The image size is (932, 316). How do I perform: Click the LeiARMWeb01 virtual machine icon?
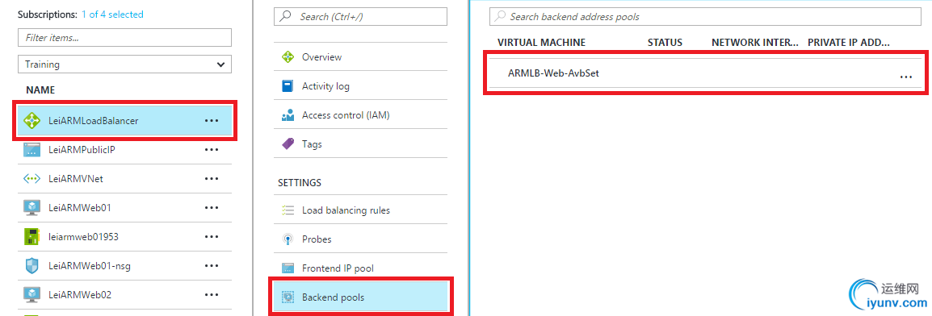31,207
